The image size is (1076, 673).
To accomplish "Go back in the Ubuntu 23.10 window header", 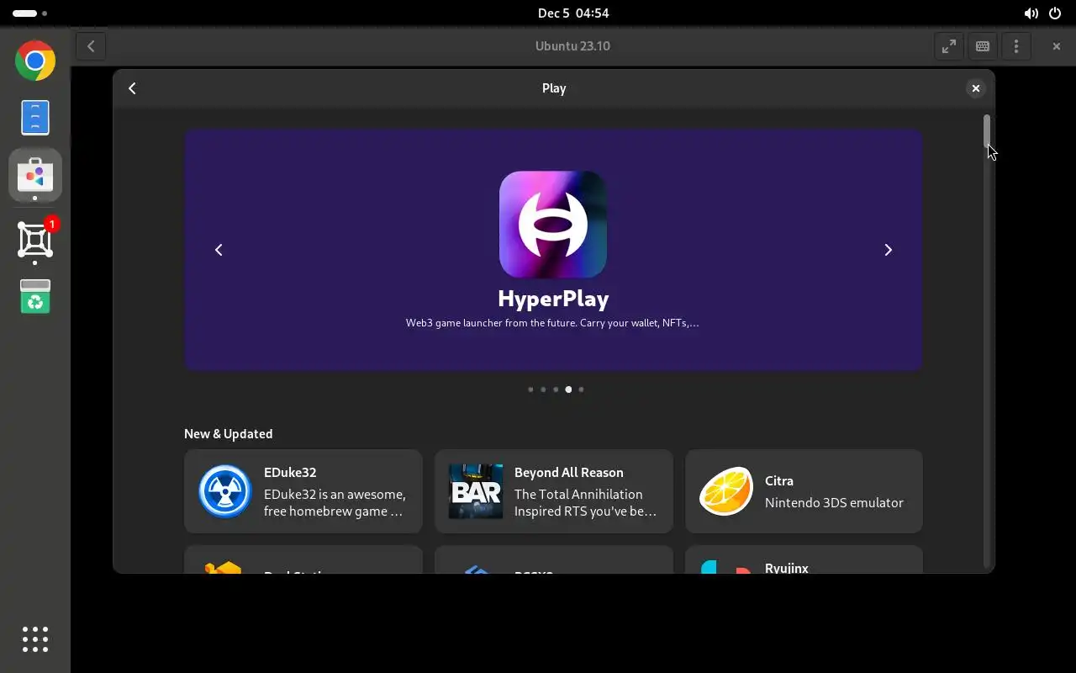I will tap(91, 46).
